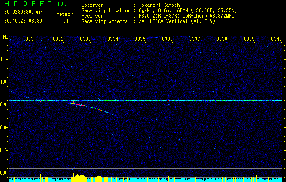Click the 0.9 kHz axis label
The width and height of the screenshot is (286, 182).
tap(4, 105)
